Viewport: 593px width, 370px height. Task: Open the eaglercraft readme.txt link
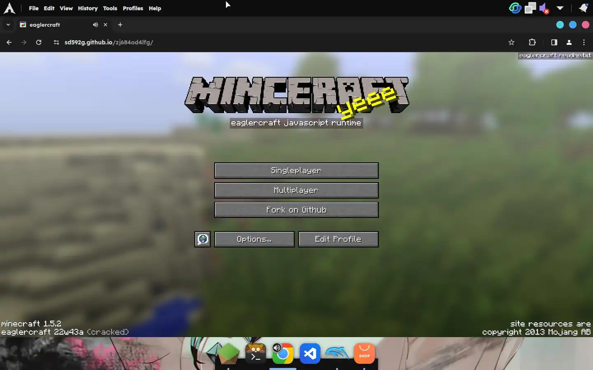[555, 55]
